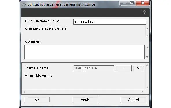This screenshot has height=108, width=171.
Task: Click Comment box scroll down arrow
Action: coord(147,57)
